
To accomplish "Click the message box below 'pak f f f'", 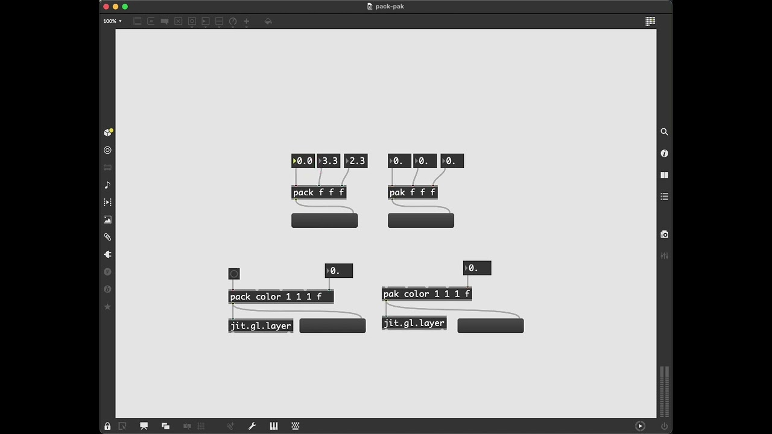I will click(x=421, y=221).
